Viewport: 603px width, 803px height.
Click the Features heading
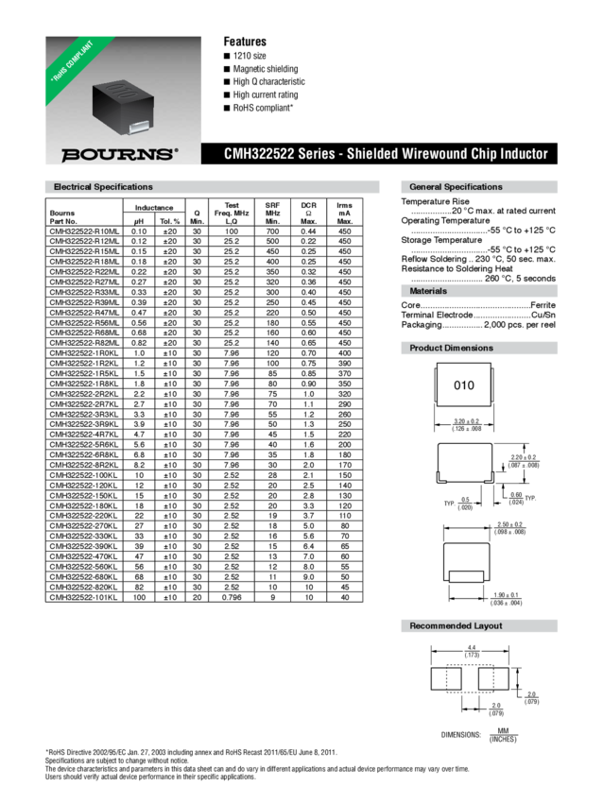[x=245, y=42]
